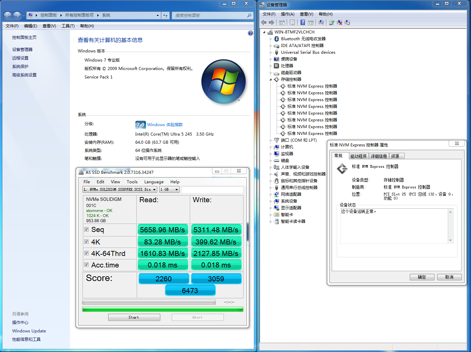Click the uninstall device icon with red X
Image resolution: width=471 pixels, height=352 pixels.
click(x=339, y=22)
